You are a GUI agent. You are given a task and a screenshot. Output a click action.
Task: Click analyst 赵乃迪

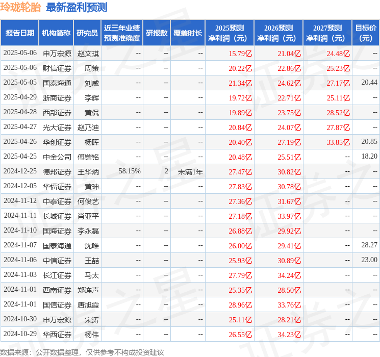coord(88,127)
